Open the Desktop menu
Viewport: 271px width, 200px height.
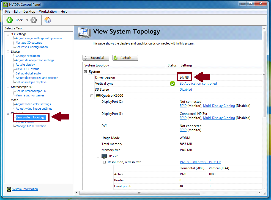coord(29,12)
